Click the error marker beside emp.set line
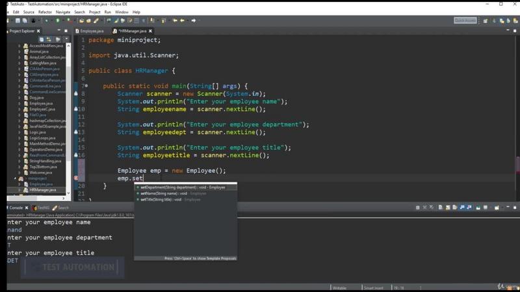 [76, 178]
